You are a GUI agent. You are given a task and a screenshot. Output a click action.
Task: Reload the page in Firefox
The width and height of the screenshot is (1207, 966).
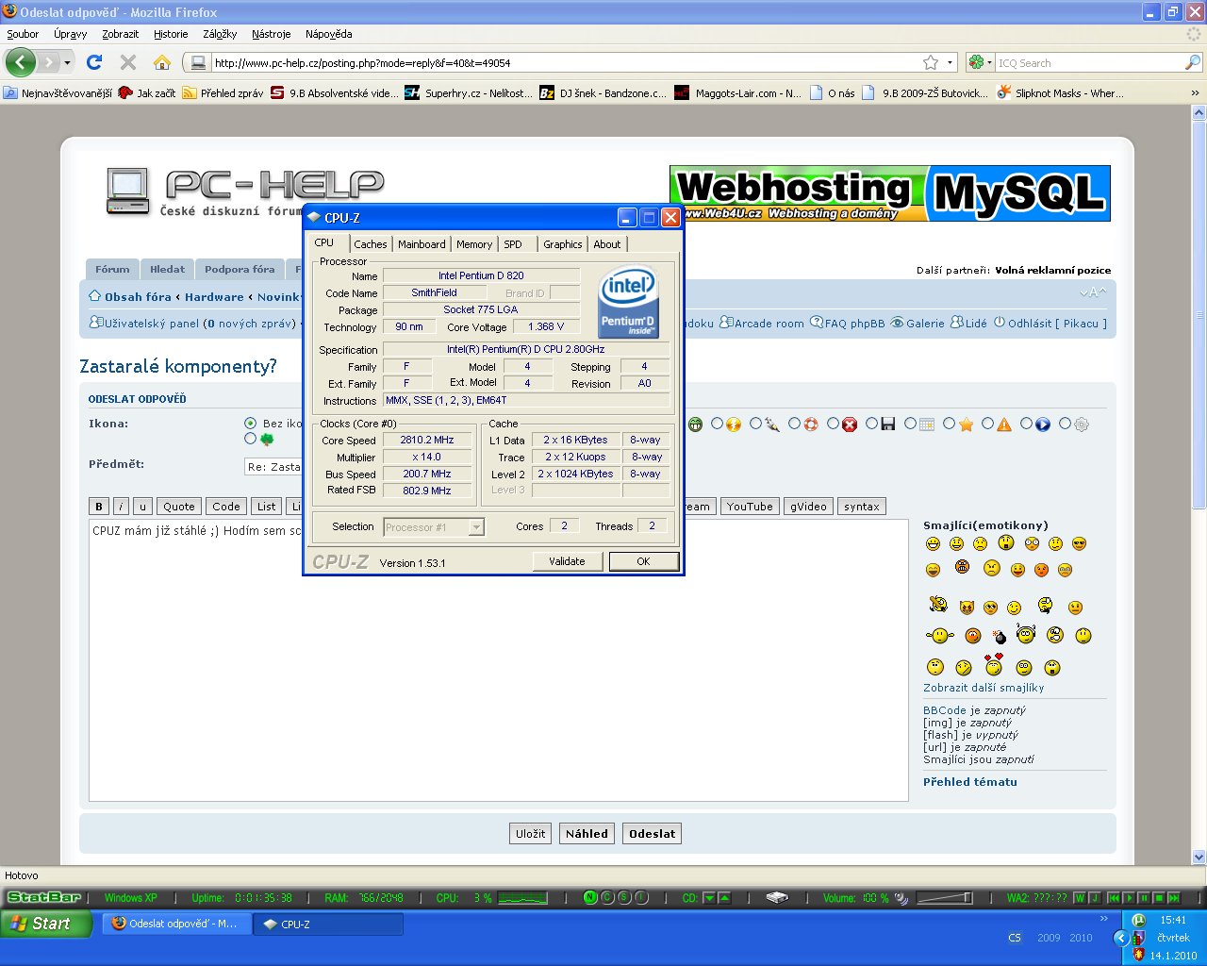point(93,62)
